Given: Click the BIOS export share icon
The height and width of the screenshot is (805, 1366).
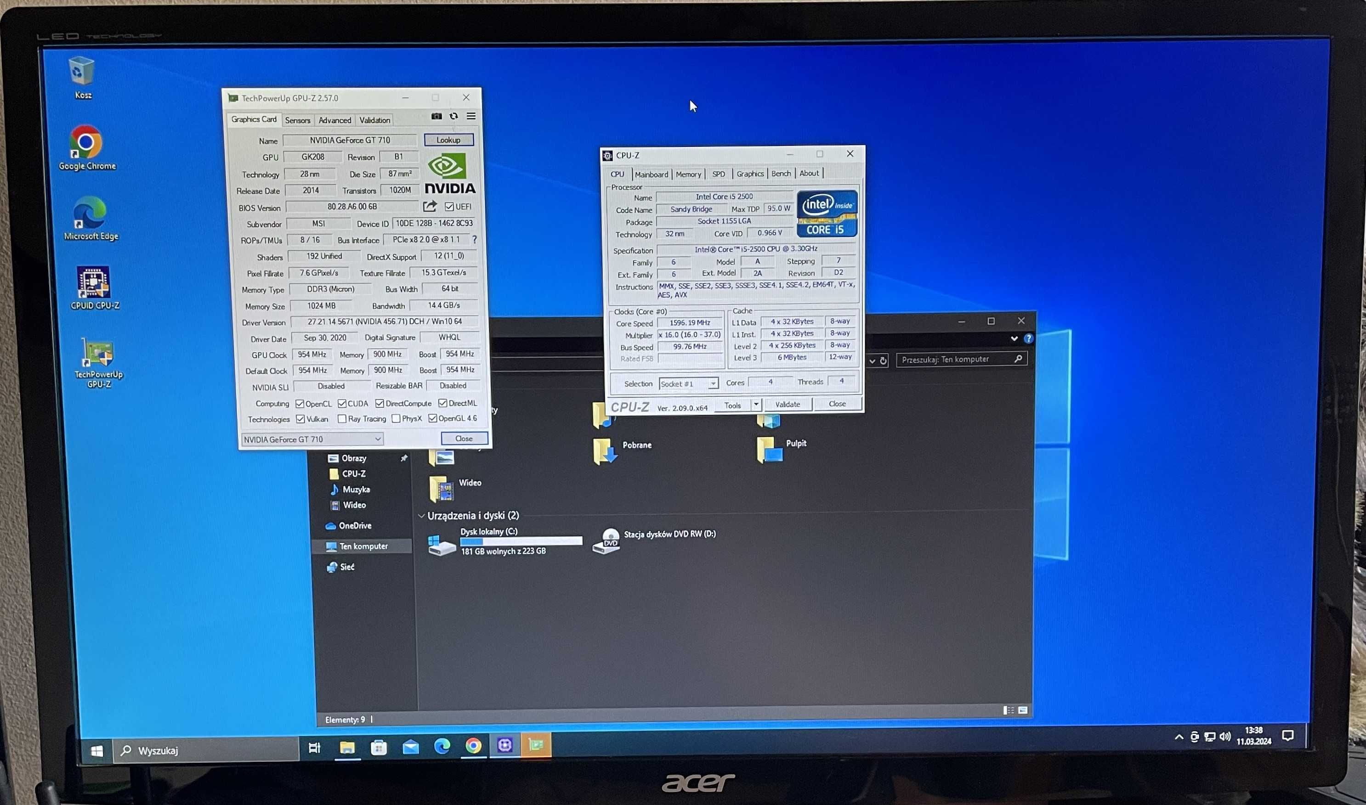Looking at the screenshot, I should 430,206.
